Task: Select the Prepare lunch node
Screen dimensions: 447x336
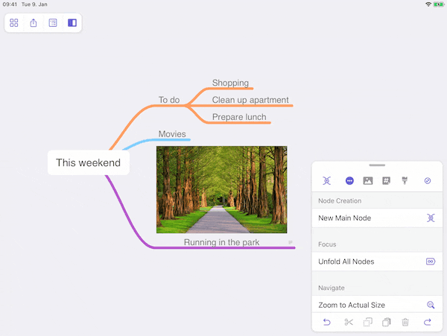Action: coord(239,117)
